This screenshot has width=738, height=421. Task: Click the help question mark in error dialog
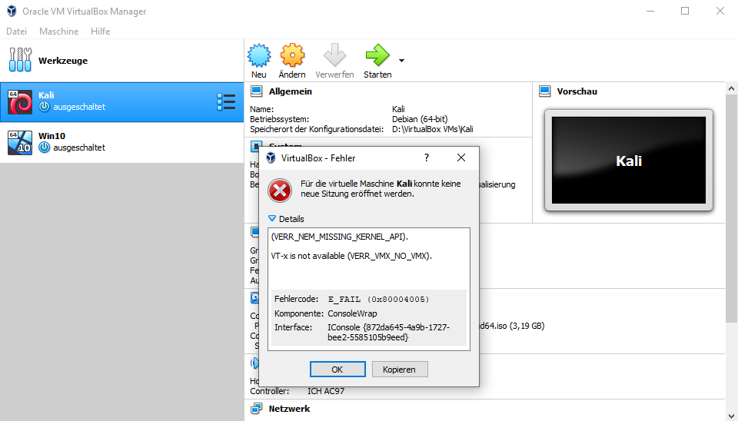427,158
